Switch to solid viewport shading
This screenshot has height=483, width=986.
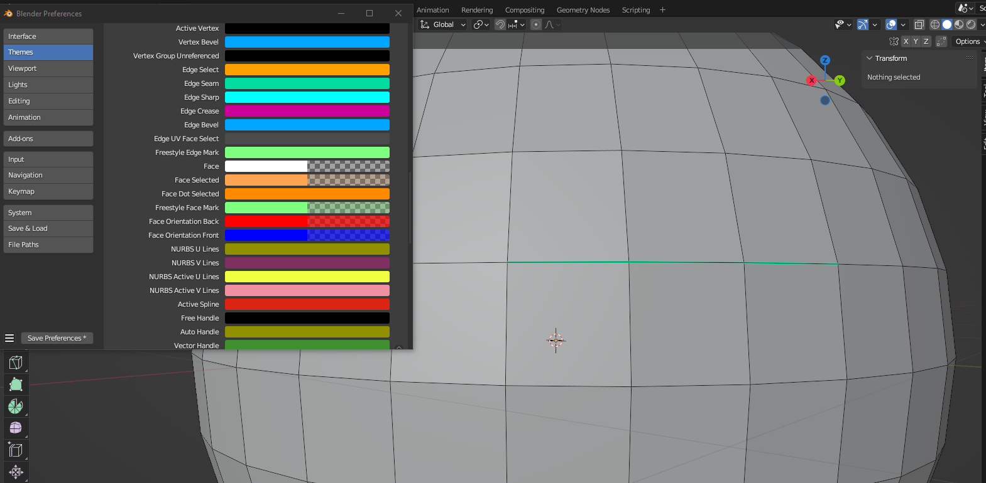(947, 24)
